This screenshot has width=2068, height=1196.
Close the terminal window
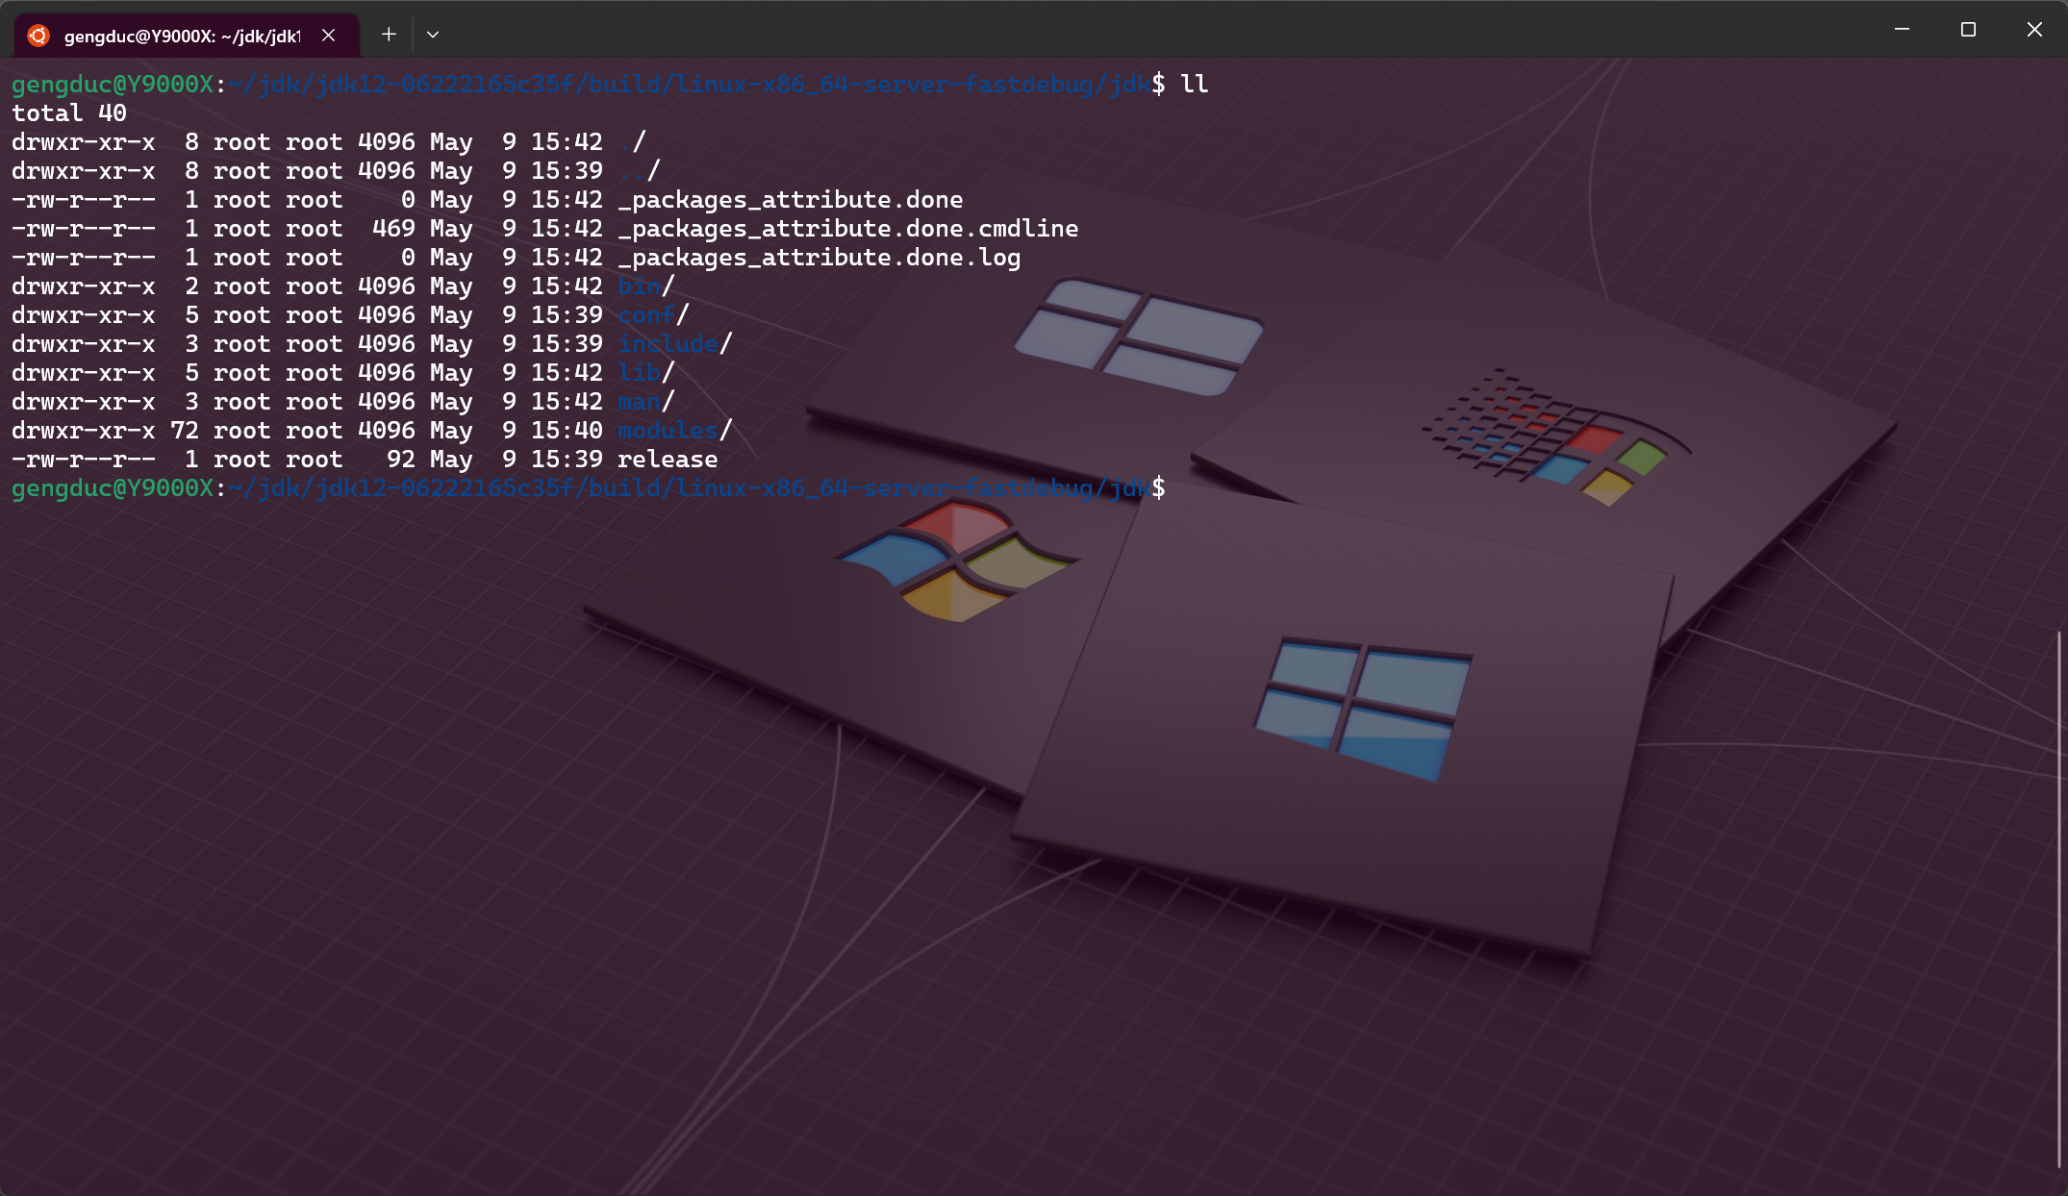pyautogui.click(x=2034, y=30)
